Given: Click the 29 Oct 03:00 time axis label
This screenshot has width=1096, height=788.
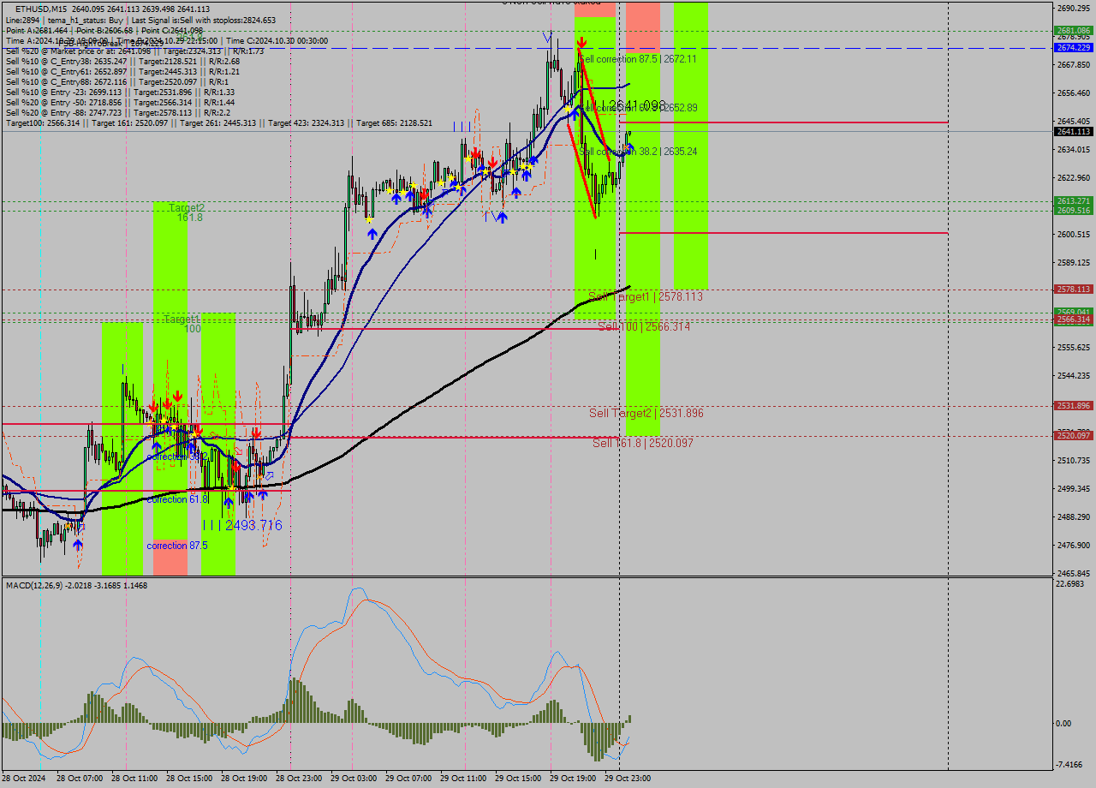Looking at the screenshot, I should pos(354,779).
